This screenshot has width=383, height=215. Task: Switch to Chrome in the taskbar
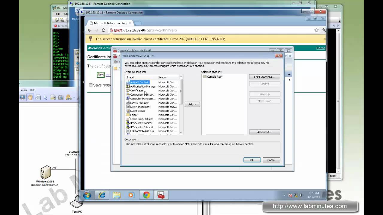click(x=146, y=195)
